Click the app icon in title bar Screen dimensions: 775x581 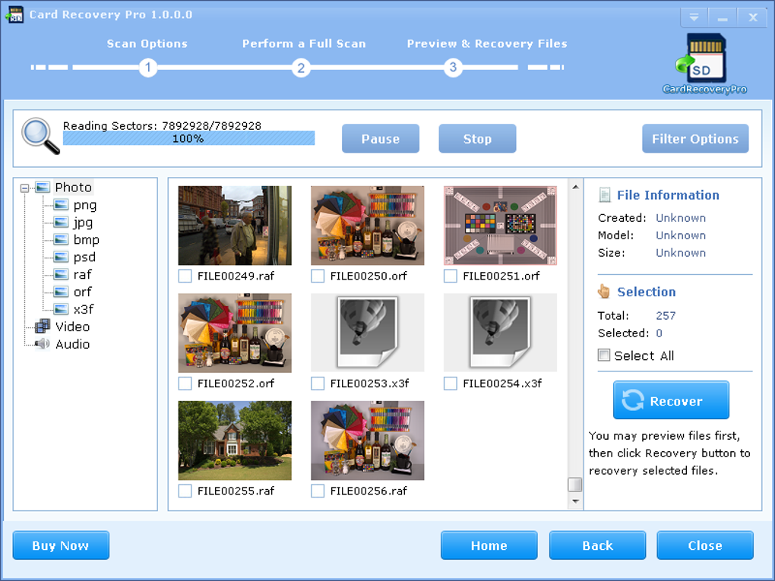click(14, 14)
